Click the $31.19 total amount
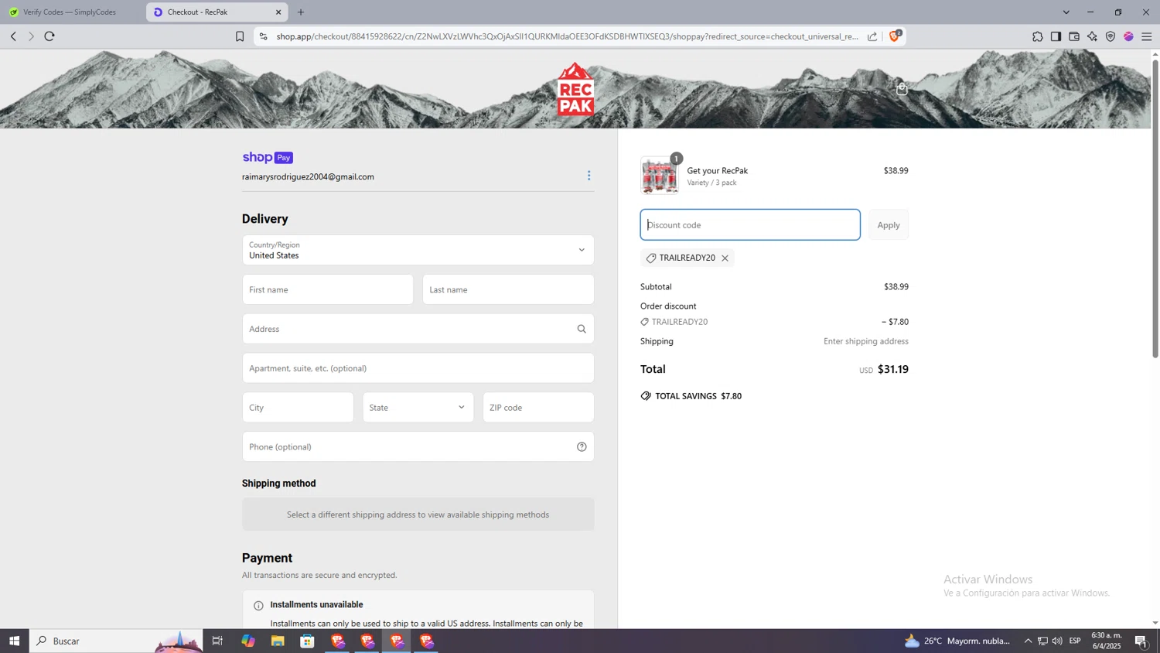The image size is (1160, 653). pyautogui.click(x=893, y=369)
